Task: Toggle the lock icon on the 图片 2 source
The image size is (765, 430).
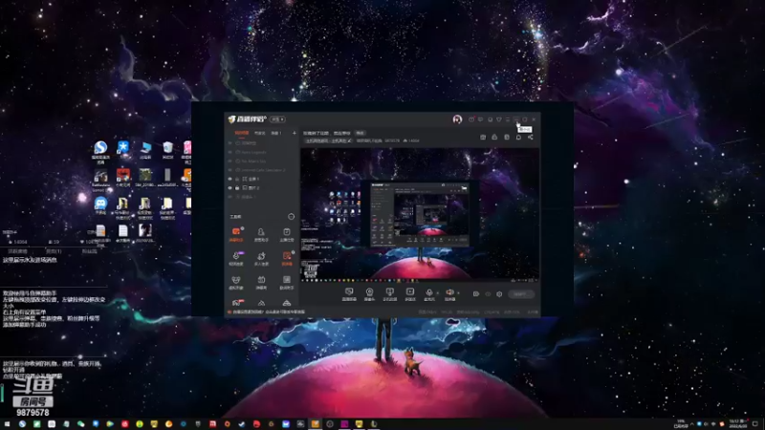Action: pyautogui.click(x=237, y=187)
